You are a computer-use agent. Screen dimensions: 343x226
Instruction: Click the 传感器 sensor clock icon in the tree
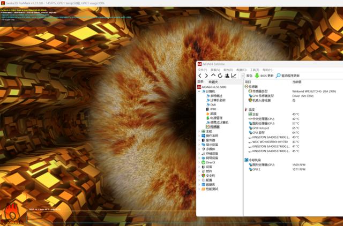click(207, 127)
